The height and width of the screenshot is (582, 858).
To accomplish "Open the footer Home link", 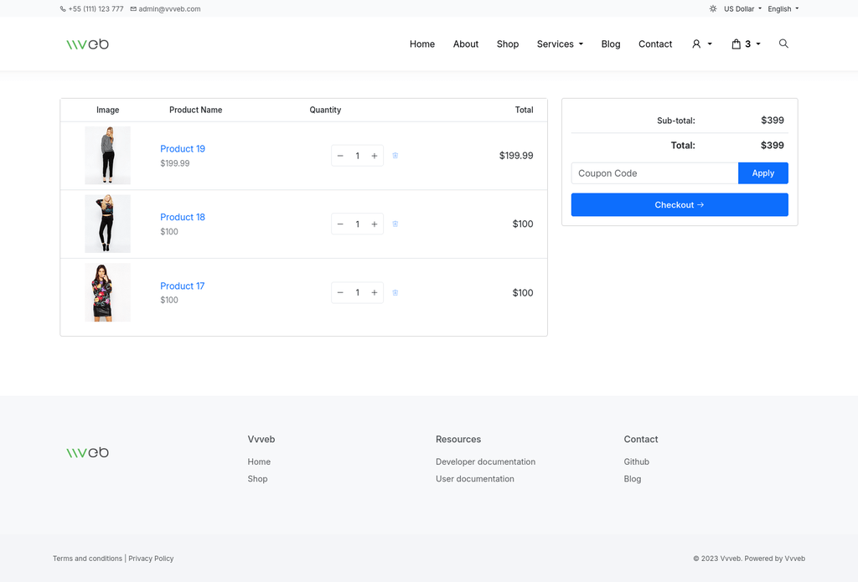I will point(259,461).
